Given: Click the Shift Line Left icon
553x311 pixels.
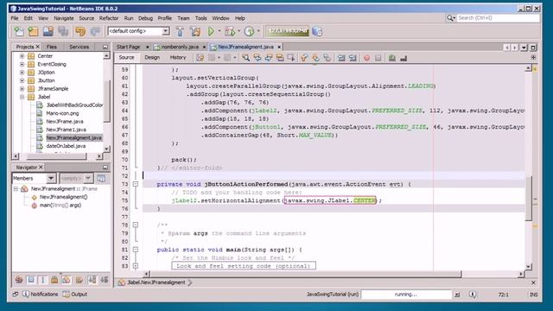Looking at the screenshot, I should click(x=341, y=58).
